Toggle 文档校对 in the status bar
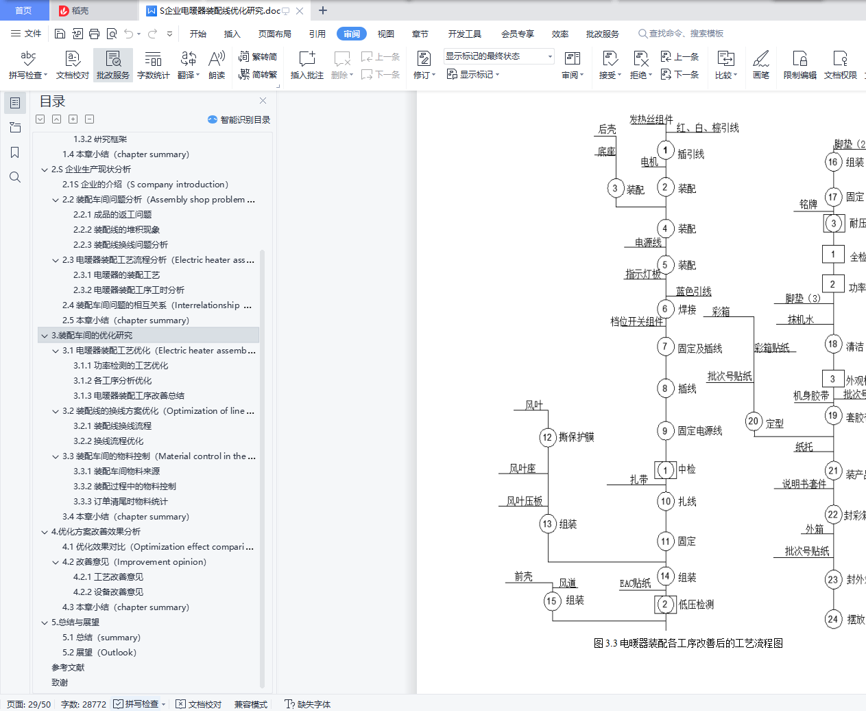 199,704
